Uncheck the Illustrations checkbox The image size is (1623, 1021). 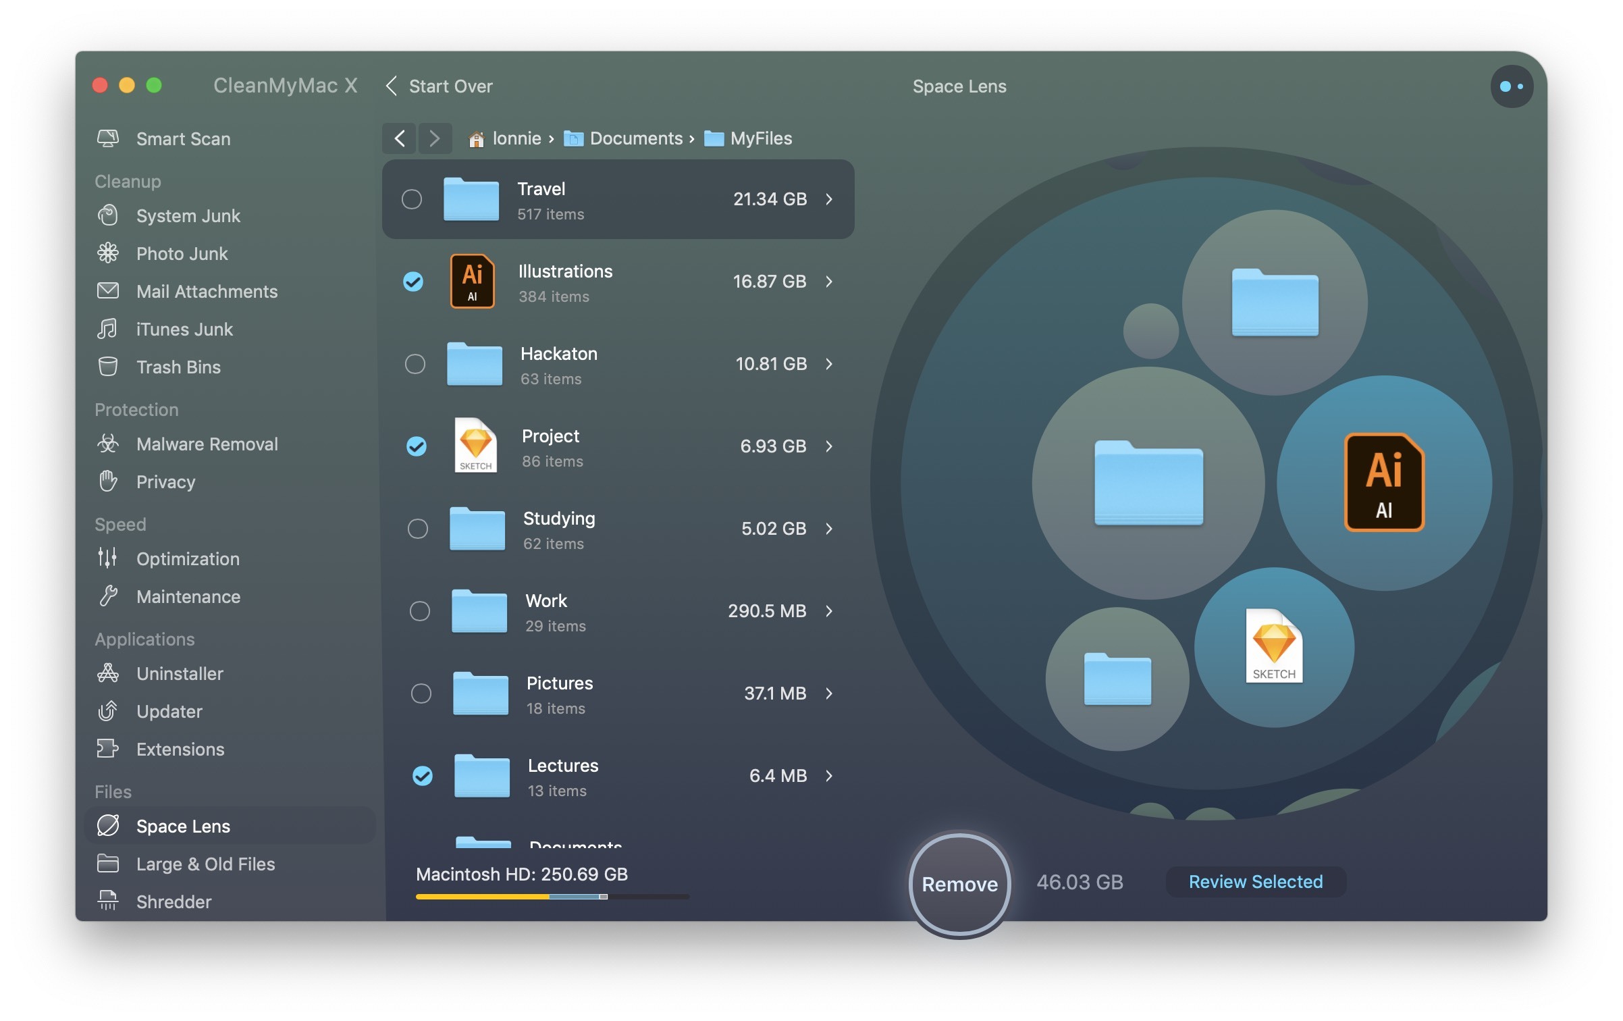click(x=413, y=282)
